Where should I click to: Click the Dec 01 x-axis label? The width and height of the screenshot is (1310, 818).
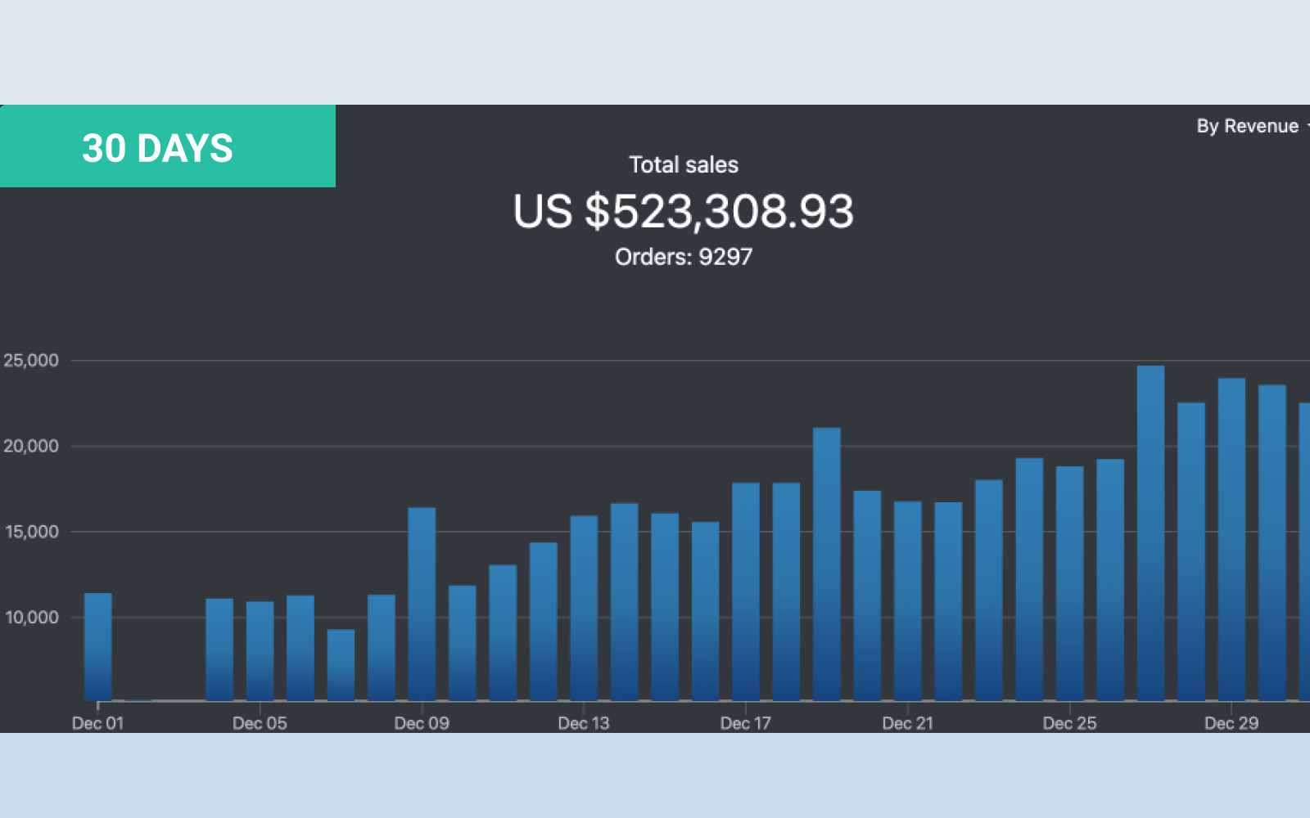(x=98, y=723)
